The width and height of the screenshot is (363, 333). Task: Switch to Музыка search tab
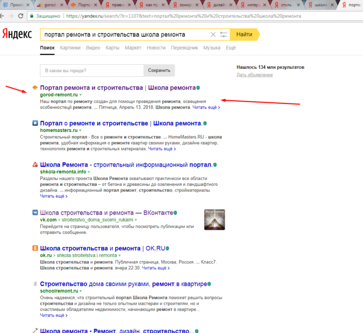point(212,47)
